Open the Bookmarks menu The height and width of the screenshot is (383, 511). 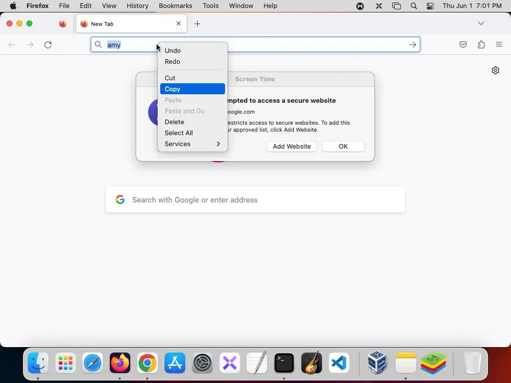tap(175, 6)
